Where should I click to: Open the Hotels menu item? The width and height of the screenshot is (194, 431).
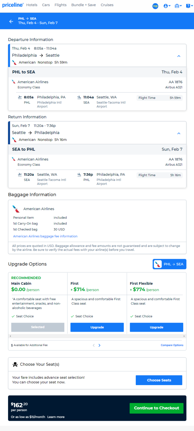click(32, 5)
